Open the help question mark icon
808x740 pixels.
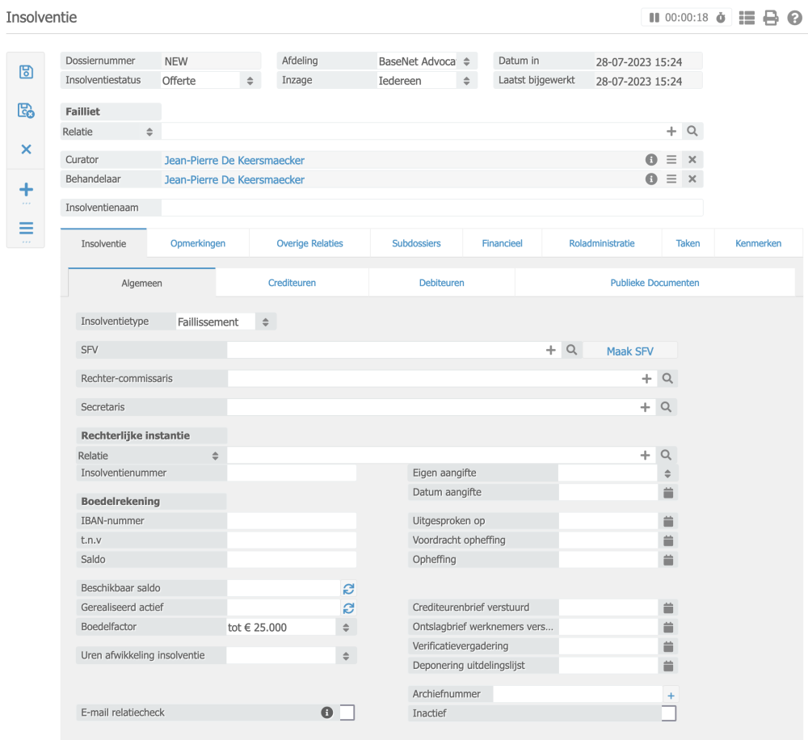pos(795,17)
